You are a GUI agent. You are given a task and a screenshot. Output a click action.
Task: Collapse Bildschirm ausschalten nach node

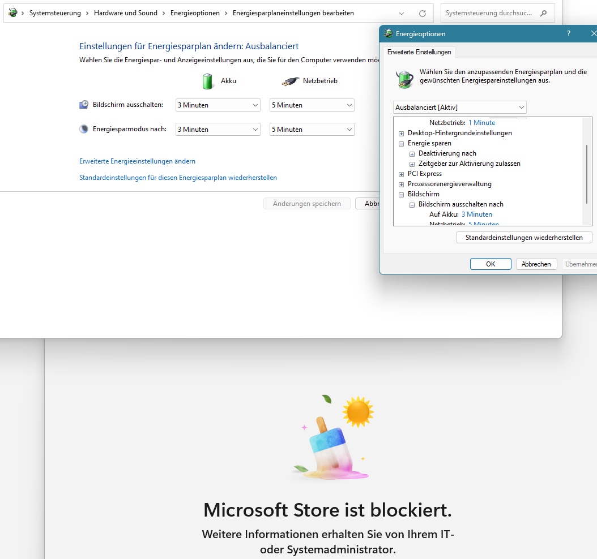pyautogui.click(x=412, y=205)
